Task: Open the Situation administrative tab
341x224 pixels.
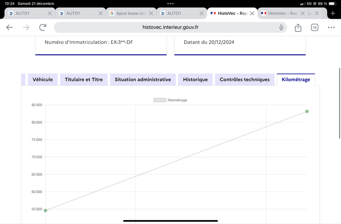Action: (x=143, y=79)
